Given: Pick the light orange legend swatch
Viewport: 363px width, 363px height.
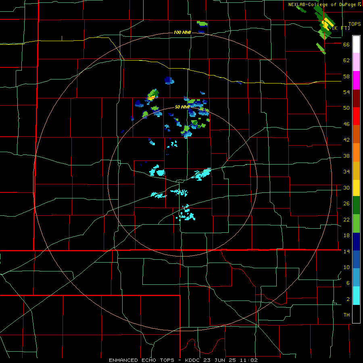Looking at the screenshot, I should coord(356,152).
